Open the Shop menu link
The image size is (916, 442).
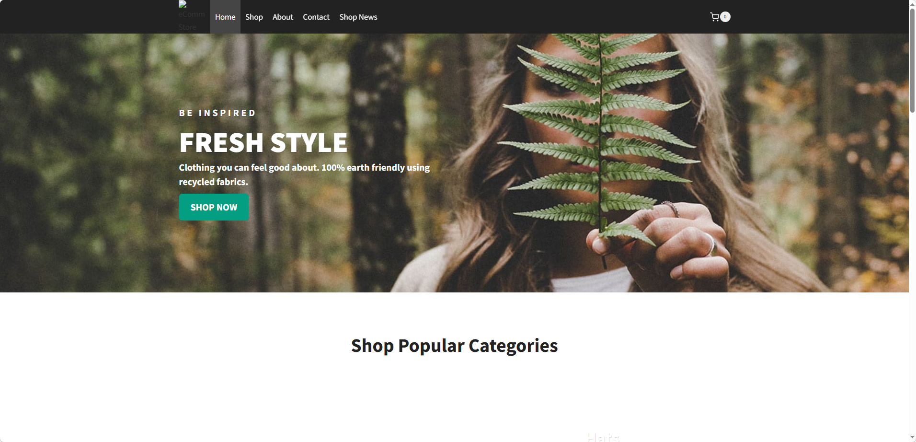tap(254, 17)
